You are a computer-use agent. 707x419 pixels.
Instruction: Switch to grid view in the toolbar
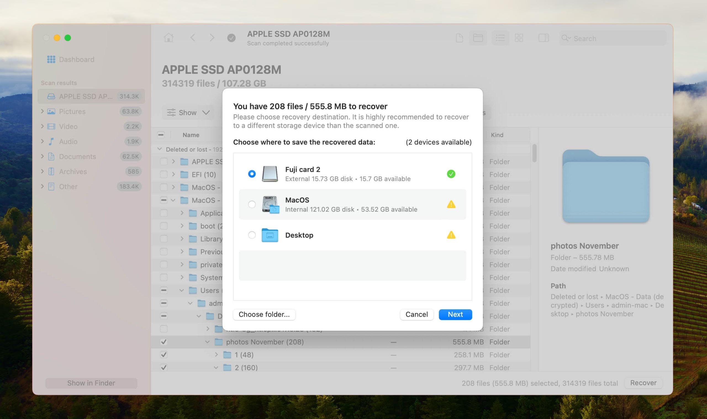click(519, 38)
